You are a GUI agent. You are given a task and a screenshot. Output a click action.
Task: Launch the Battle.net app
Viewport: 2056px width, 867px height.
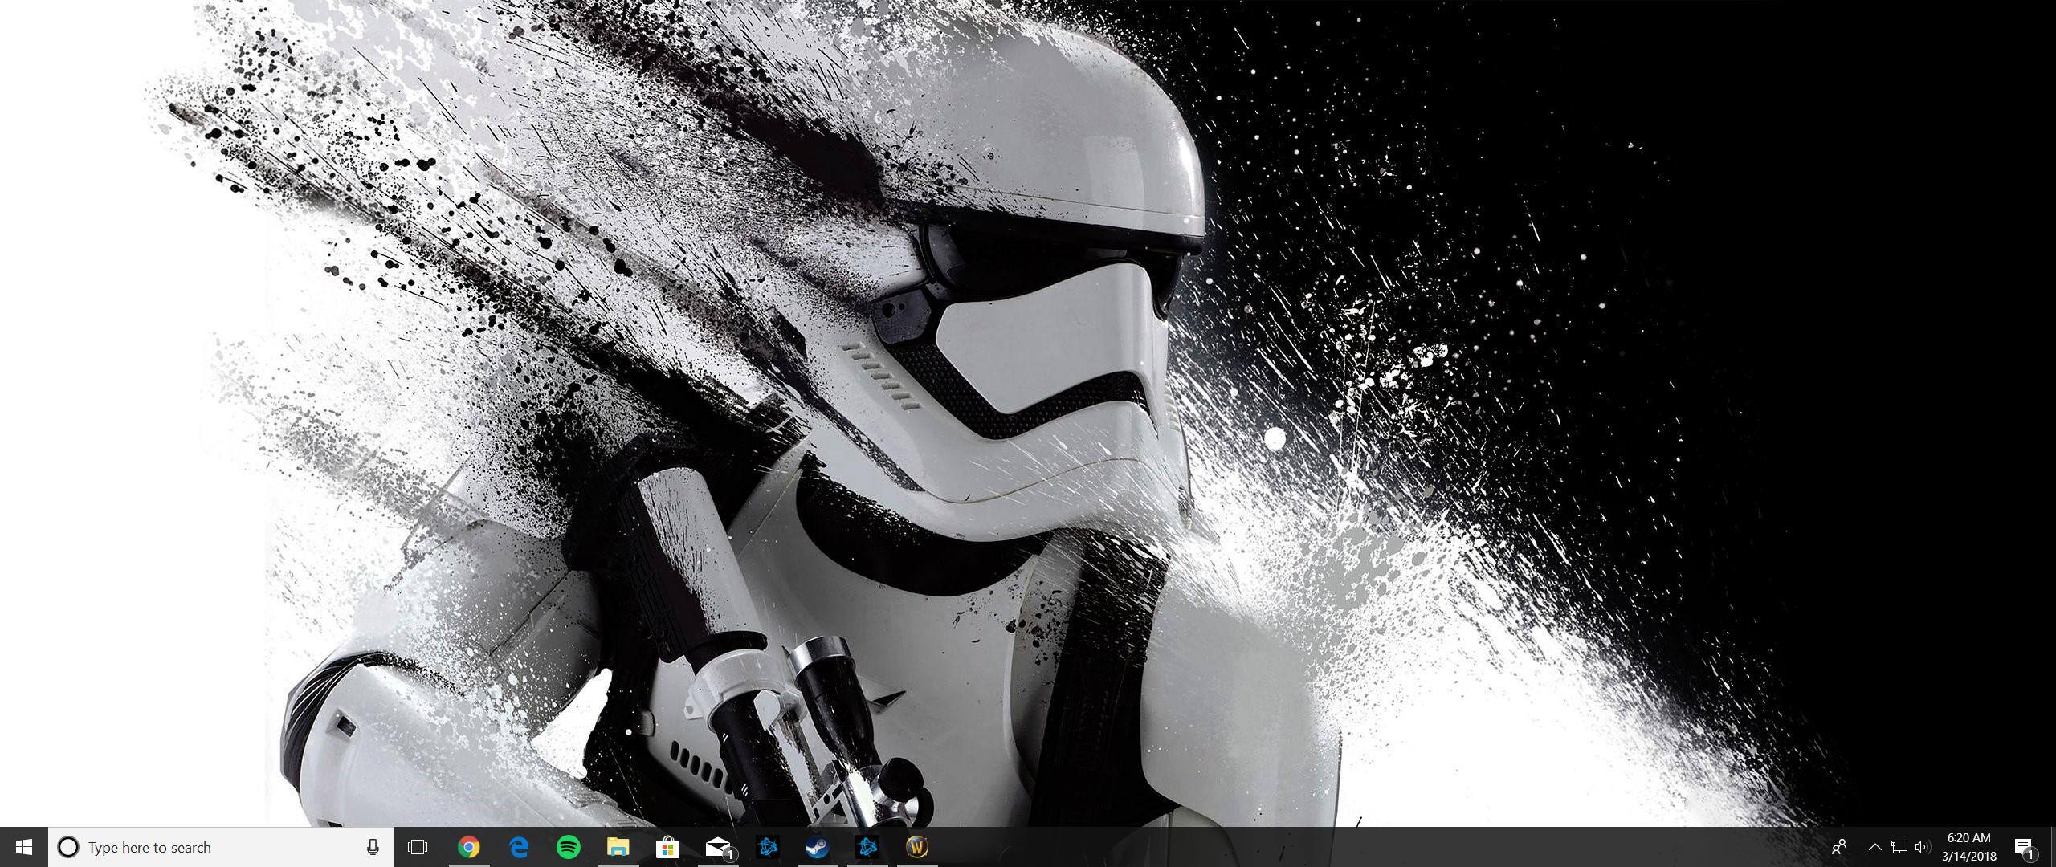tap(767, 847)
